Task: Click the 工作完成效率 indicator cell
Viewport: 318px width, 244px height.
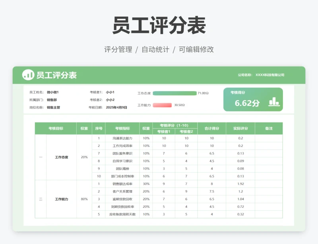Action: [x=122, y=146]
